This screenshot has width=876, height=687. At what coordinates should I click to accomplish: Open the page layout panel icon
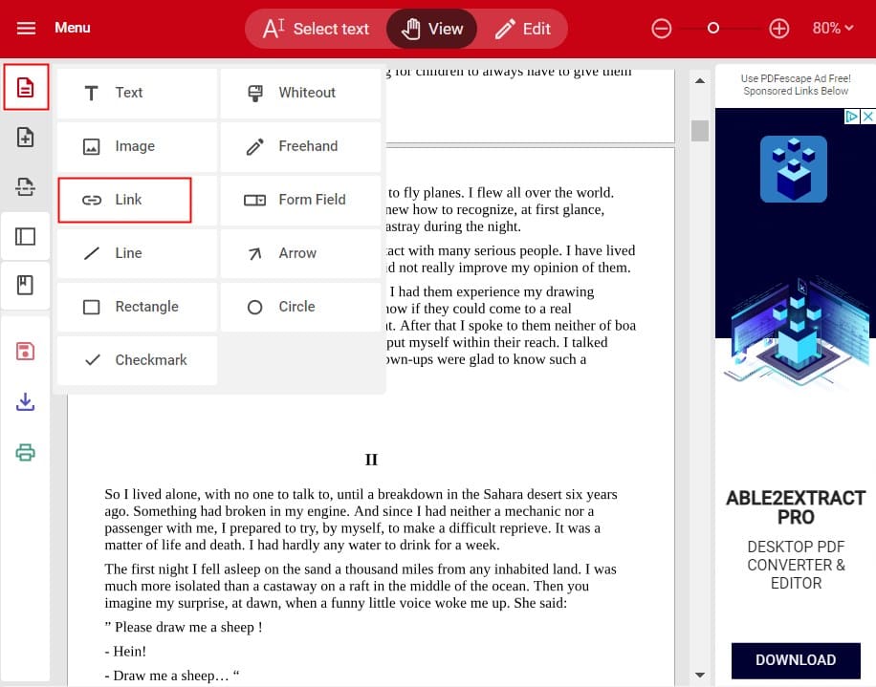point(26,236)
